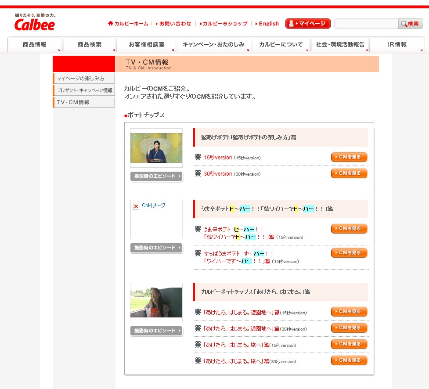Open IR情報 menu
Image resolution: width=429 pixels, height=389 pixels.
coord(397,44)
